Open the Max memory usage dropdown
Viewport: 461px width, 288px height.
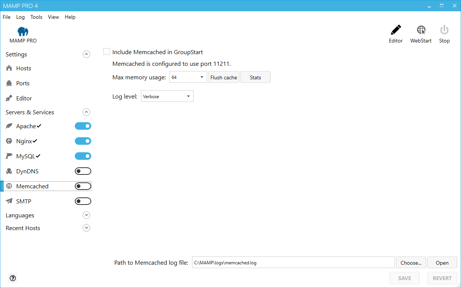tap(188, 77)
